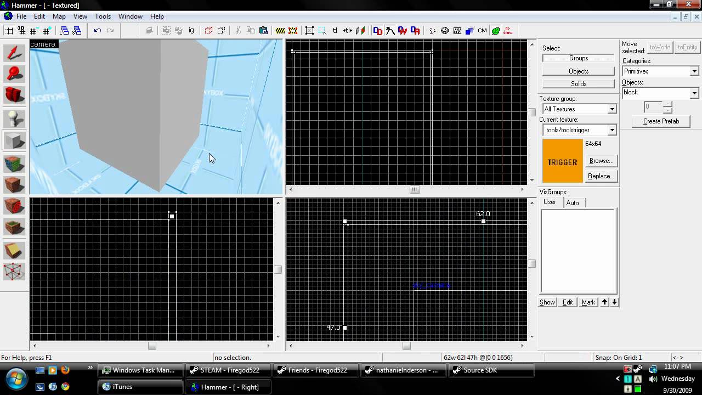The height and width of the screenshot is (395, 702).
Task: Click the Groups select button
Action: [x=579, y=58]
